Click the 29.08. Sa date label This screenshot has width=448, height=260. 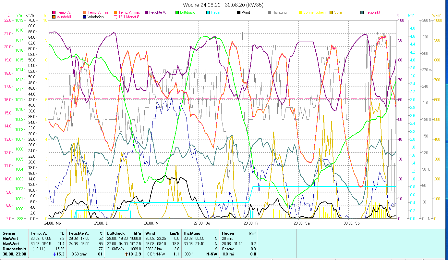click(x=302, y=223)
